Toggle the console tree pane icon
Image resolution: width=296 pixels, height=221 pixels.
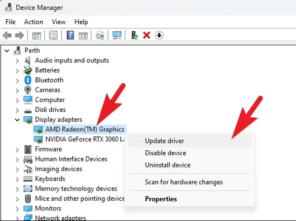[37, 36]
